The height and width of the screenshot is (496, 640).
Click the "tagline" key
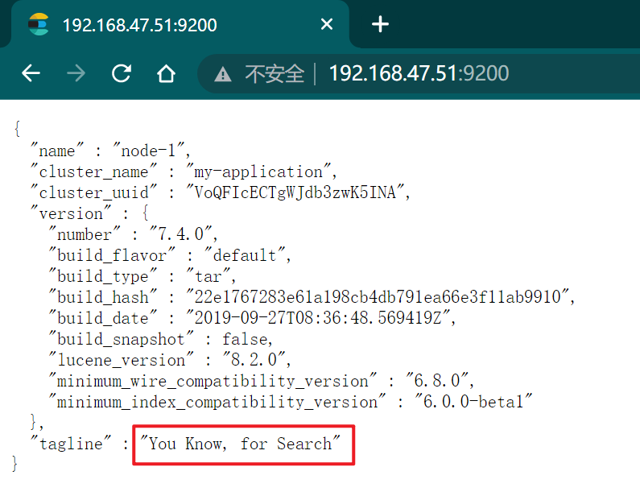point(71,444)
